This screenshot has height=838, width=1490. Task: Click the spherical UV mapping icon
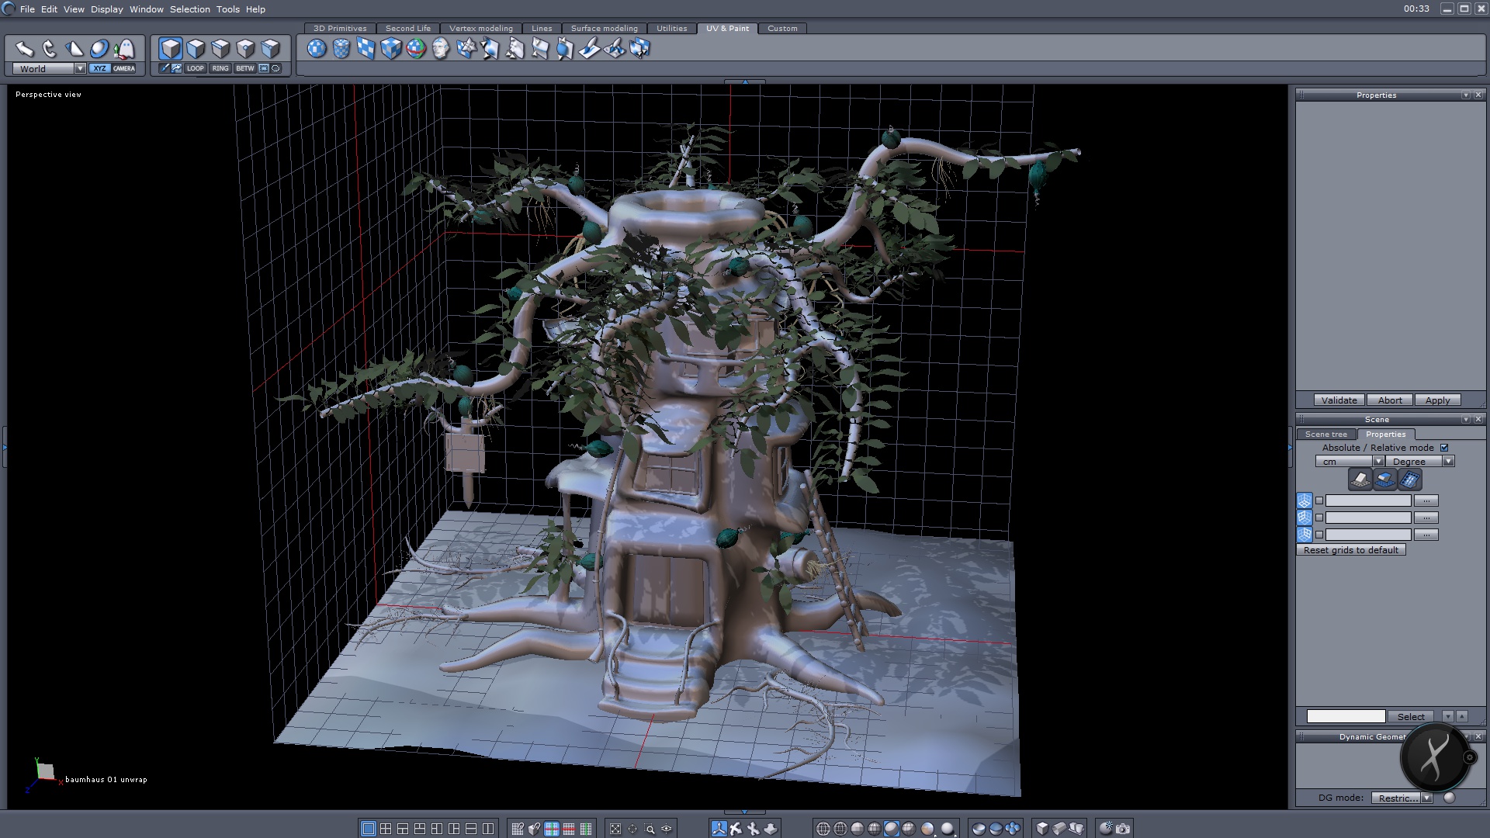click(316, 49)
